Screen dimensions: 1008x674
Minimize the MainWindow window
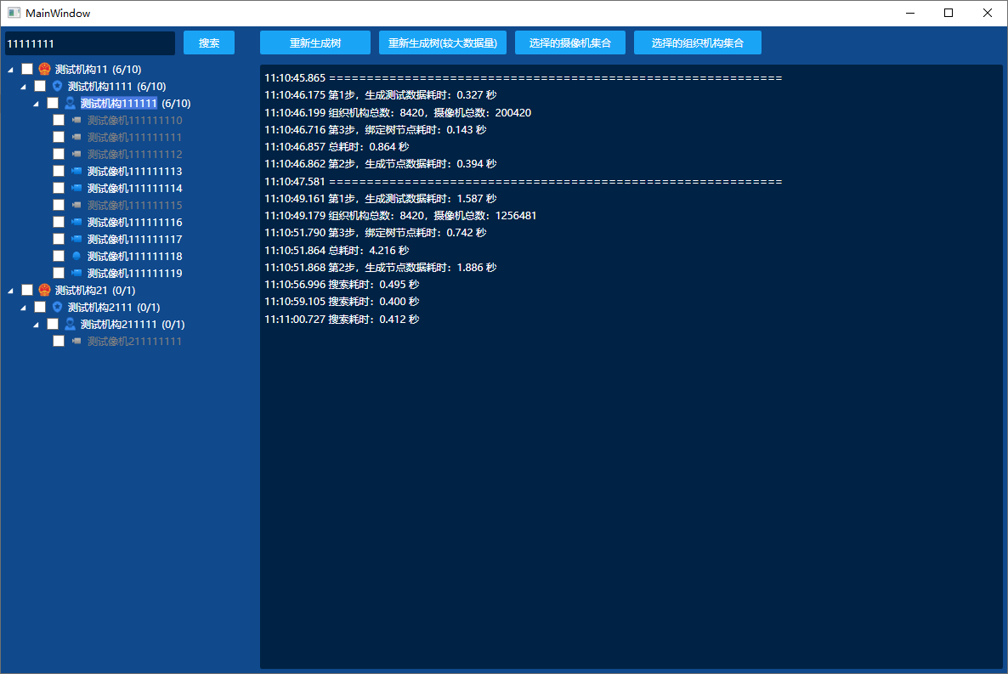point(910,13)
